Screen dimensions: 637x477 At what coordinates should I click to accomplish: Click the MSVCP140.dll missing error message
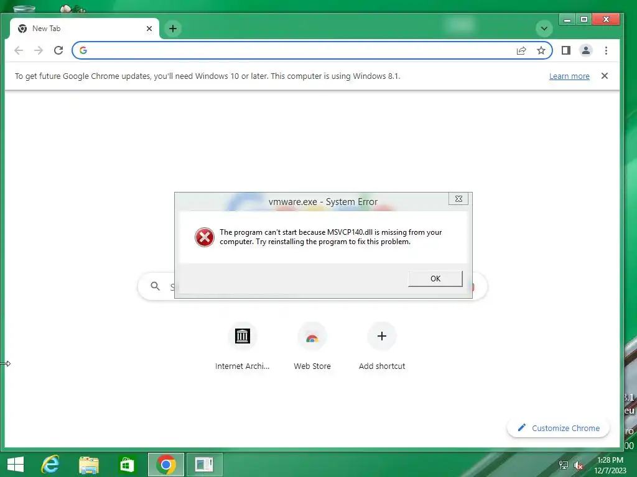[x=331, y=237]
